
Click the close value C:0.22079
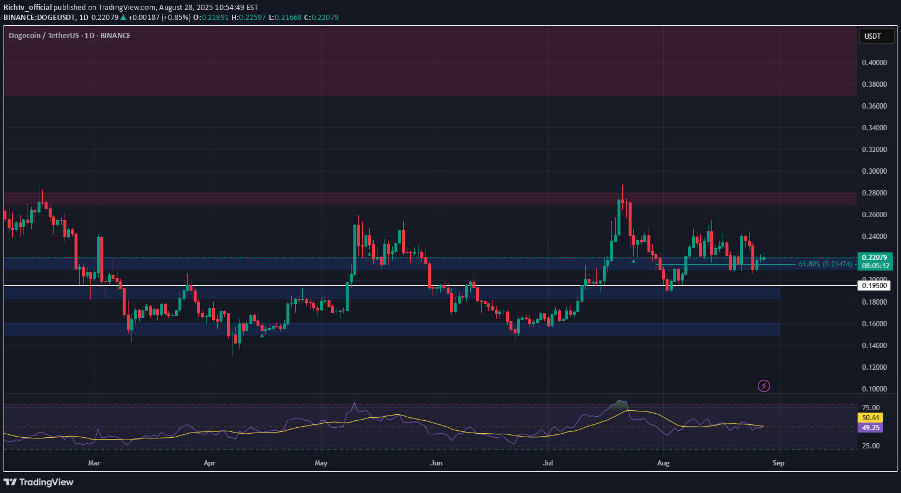(321, 18)
